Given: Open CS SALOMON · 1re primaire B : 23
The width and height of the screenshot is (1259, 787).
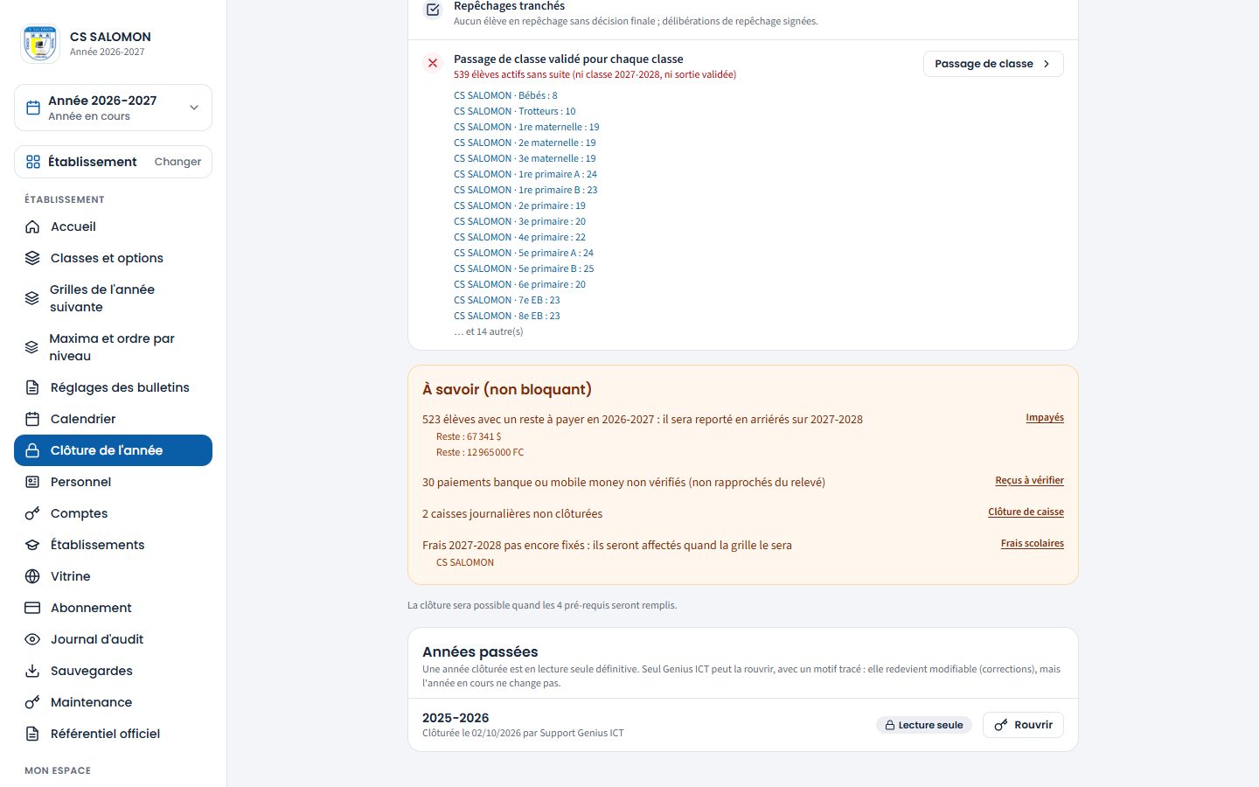Looking at the screenshot, I should coord(525,190).
